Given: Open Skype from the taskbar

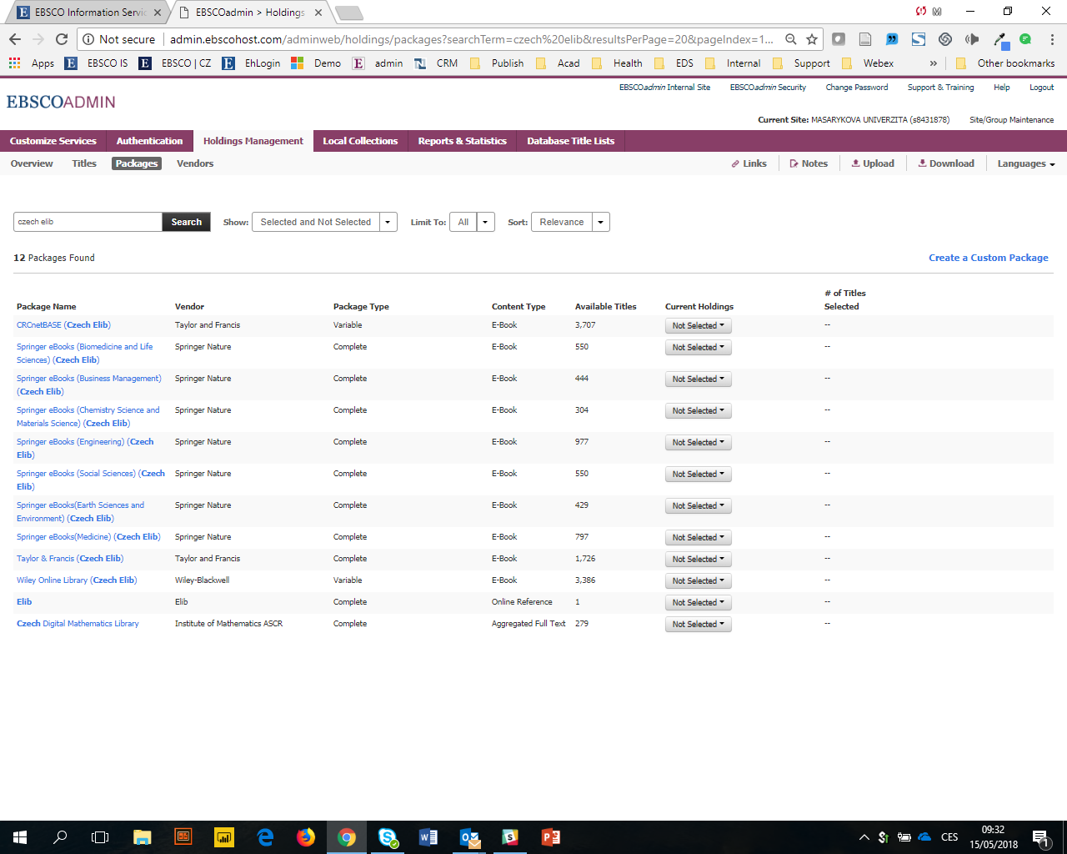Looking at the screenshot, I should 388,837.
